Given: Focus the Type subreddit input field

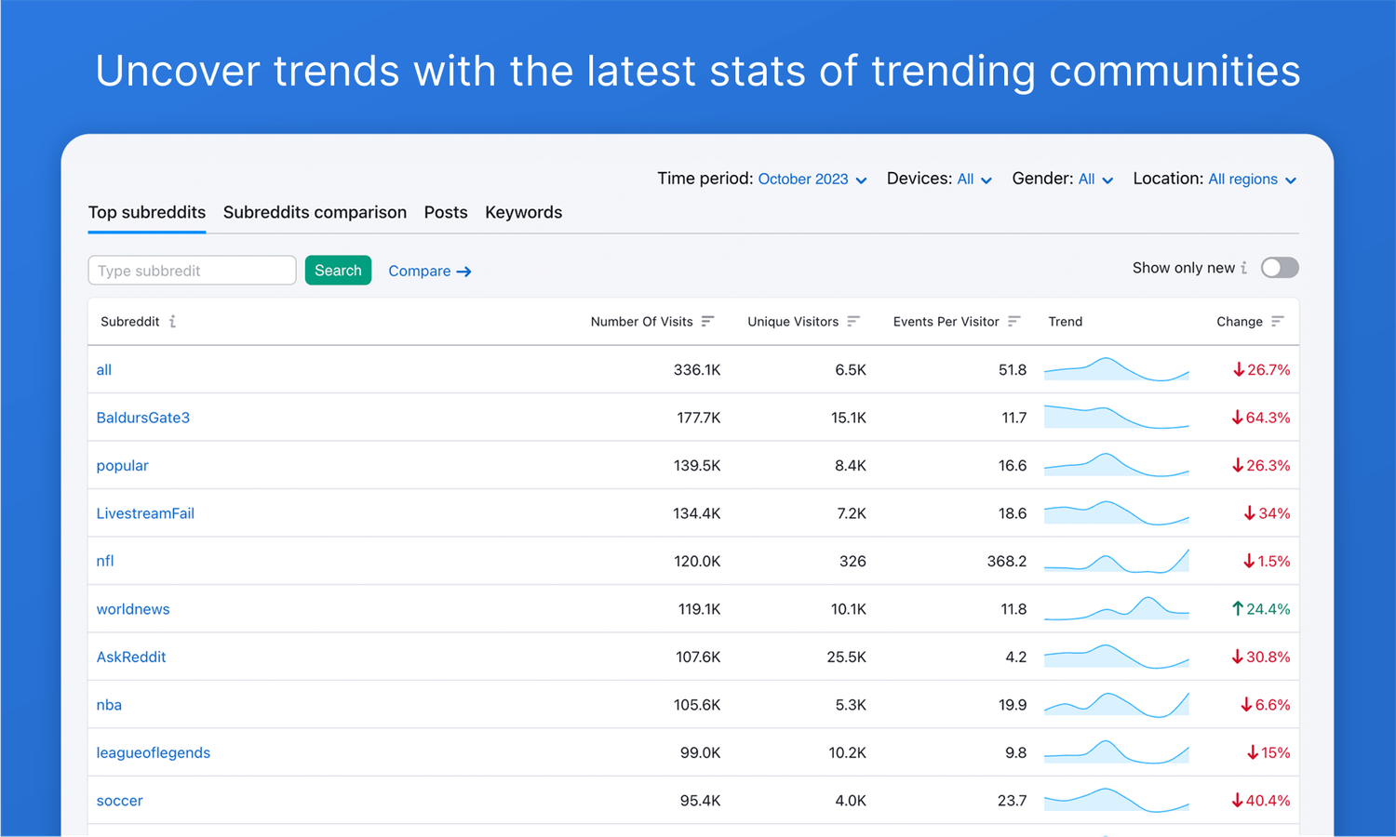Looking at the screenshot, I should click(x=192, y=271).
